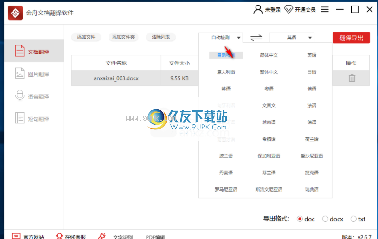Click the 9.55 KB file size cell
Screen dimensions: 378x239
point(179,78)
